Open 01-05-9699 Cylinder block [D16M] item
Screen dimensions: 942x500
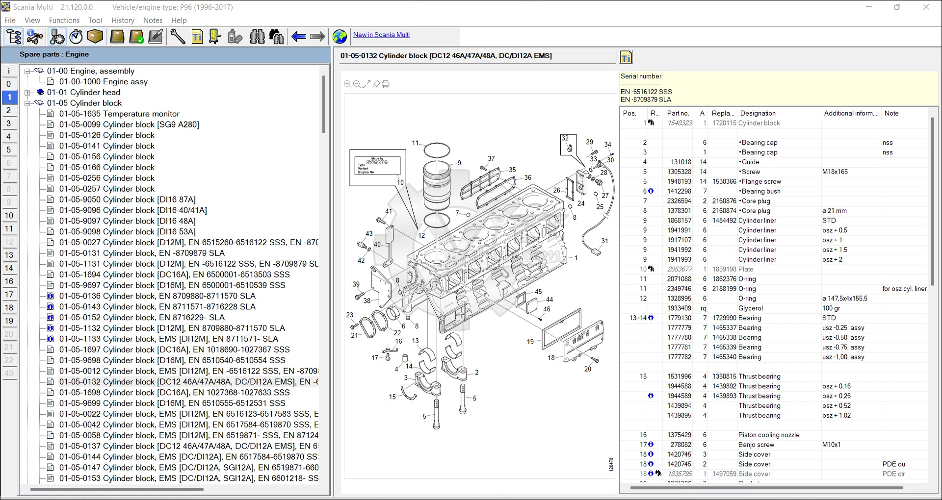point(172,403)
